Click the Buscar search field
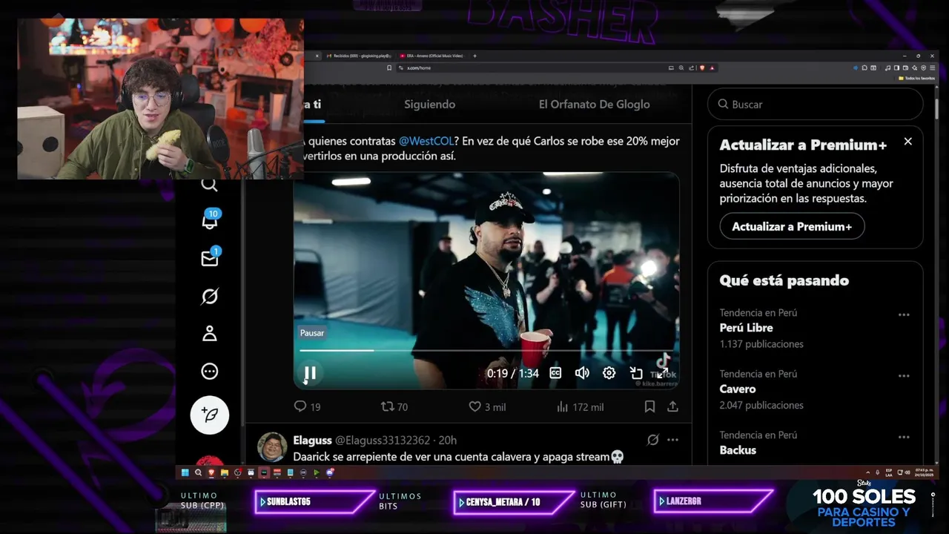Image resolution: width=949 pixels, height=534 pixels. point(815,105)
